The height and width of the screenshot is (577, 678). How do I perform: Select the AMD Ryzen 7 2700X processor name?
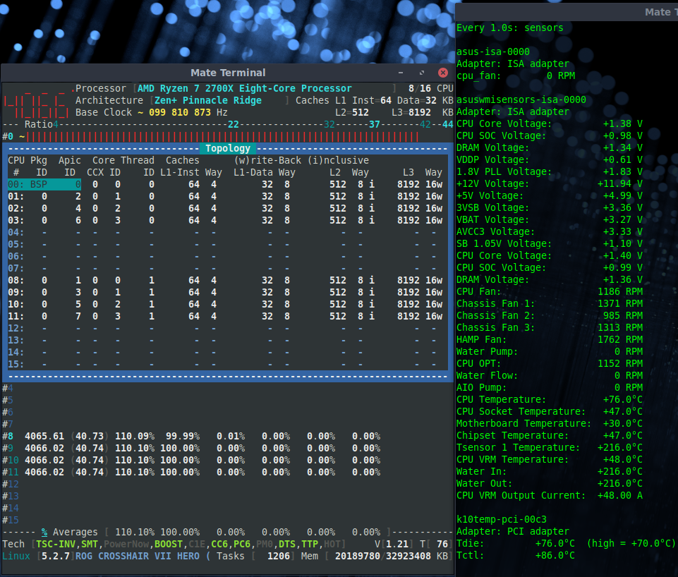[x=245, y=88]
